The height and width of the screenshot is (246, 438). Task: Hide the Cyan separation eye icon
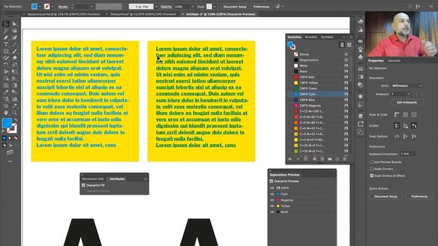[272, 194]
